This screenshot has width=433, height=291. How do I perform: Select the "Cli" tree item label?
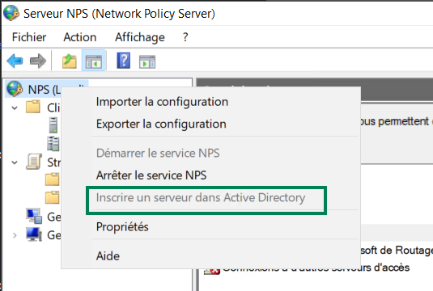point(53,108)
